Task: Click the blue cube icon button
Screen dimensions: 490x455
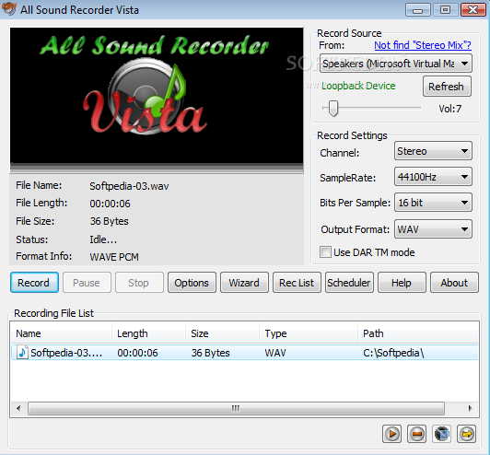Action: (441, 434)
